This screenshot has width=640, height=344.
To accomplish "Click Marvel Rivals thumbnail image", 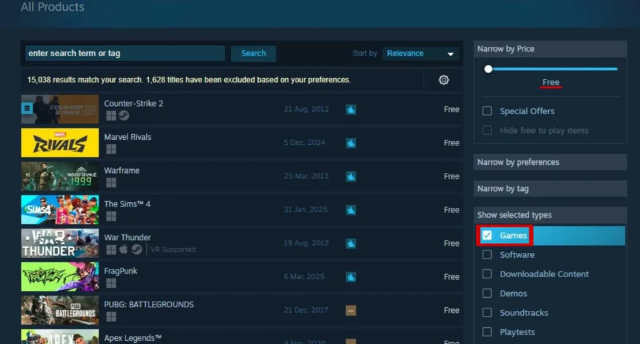I will tap(60, 142).
